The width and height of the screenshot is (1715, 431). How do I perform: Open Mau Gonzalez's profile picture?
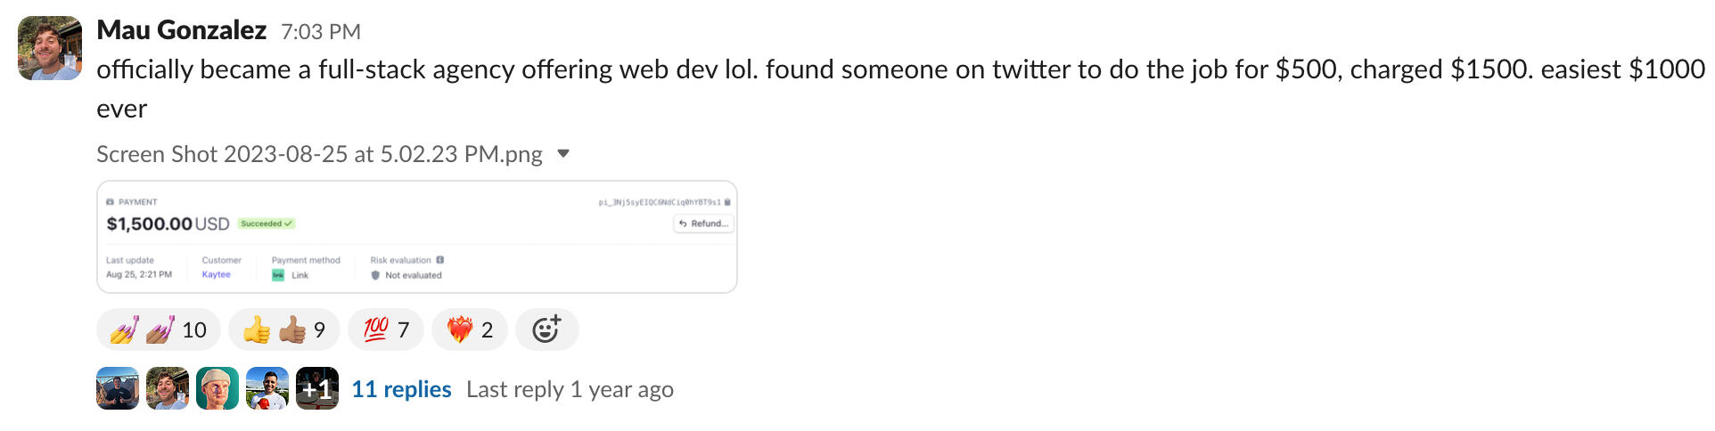point(50,48)
